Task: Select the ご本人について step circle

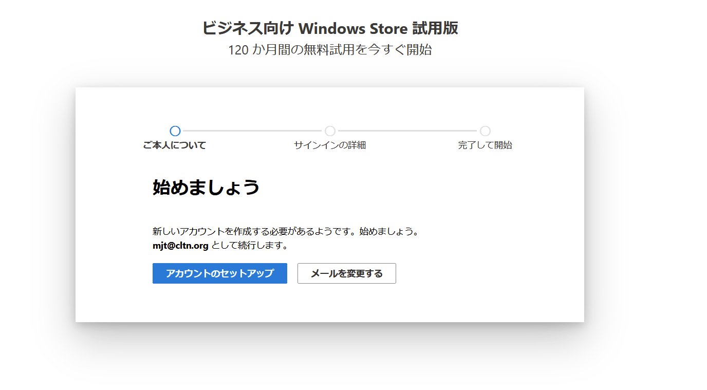Action: click(x=175, y=131)
